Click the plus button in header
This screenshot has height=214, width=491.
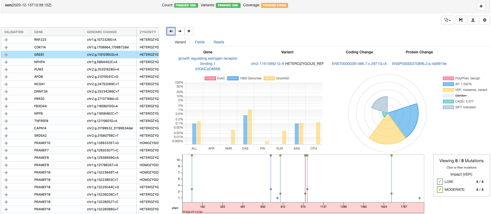coord(481,6)
